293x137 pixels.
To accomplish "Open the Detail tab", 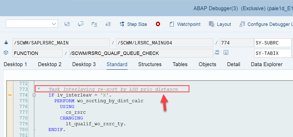I will (x=234, y=64).
